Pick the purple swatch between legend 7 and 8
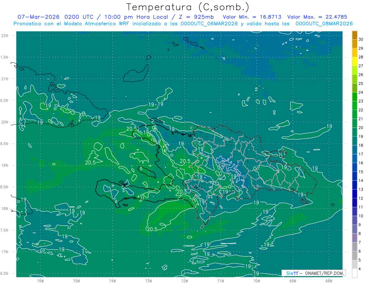The image size is (369, 285). click(x=355, y=238)
